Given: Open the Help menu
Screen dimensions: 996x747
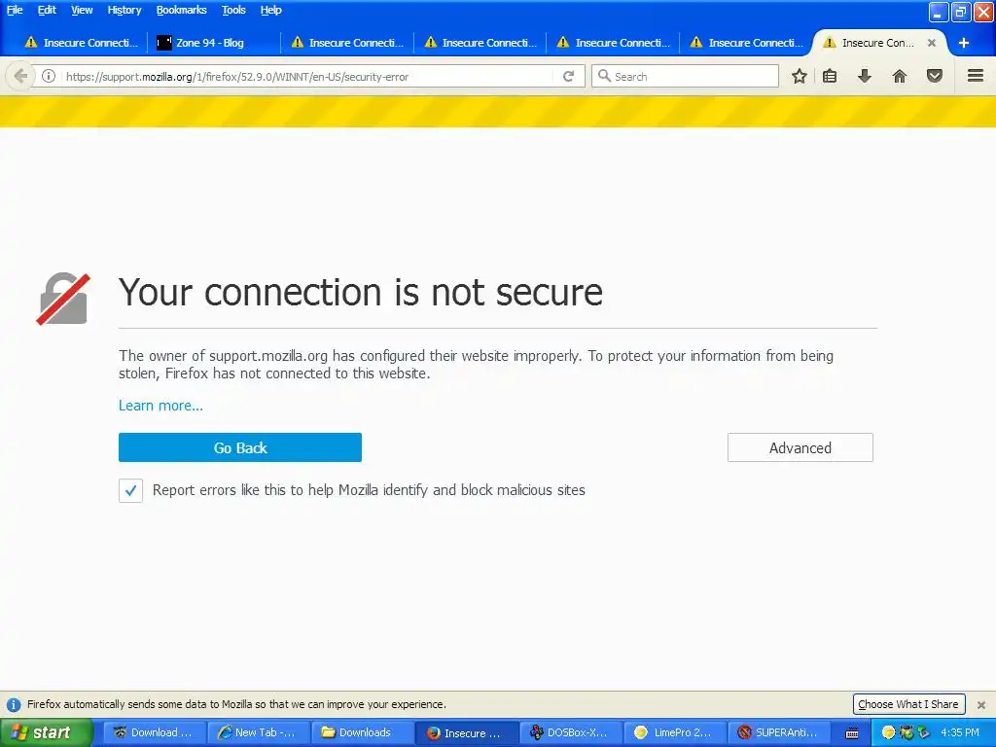Looking at the screenshot, I should point(270,10).
